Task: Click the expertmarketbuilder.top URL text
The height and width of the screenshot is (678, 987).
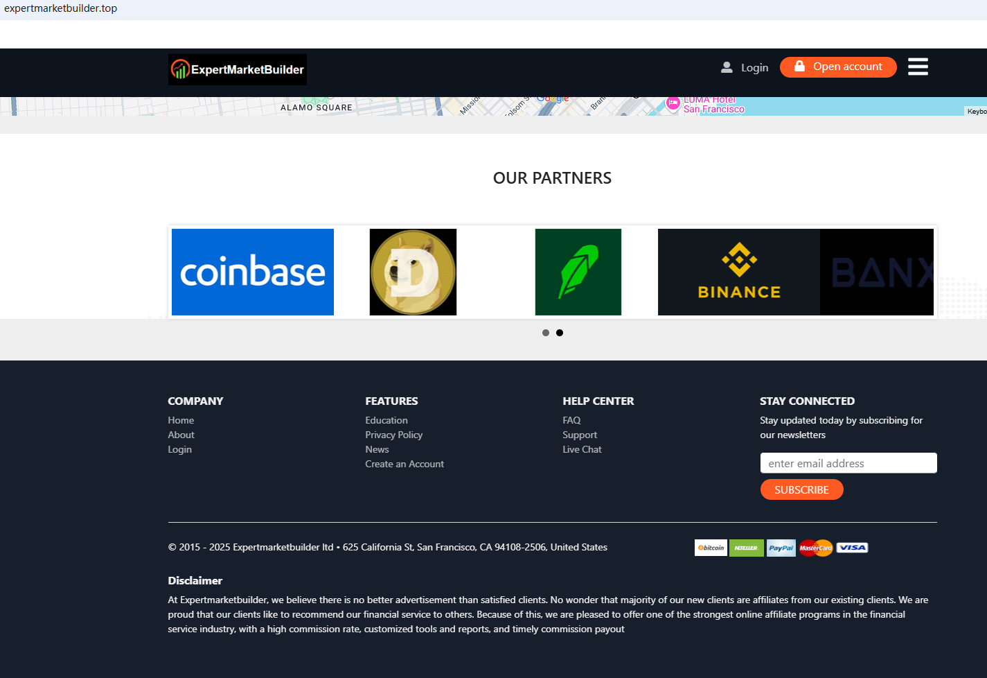Action: coord(60,8)
